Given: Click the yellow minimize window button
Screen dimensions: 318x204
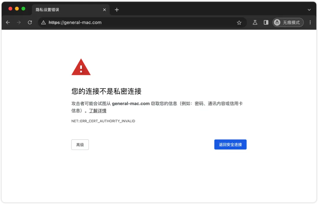Looking at the screenshot, I should [17, 8].
